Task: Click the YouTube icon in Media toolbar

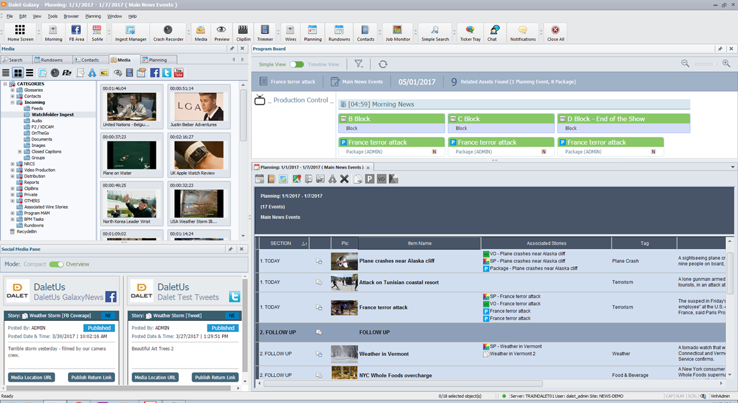Action: coord(179,73)
